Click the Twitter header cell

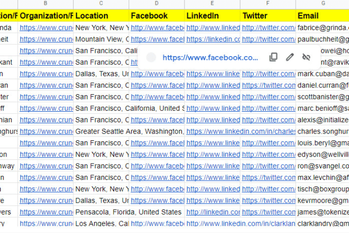point(268,15)
